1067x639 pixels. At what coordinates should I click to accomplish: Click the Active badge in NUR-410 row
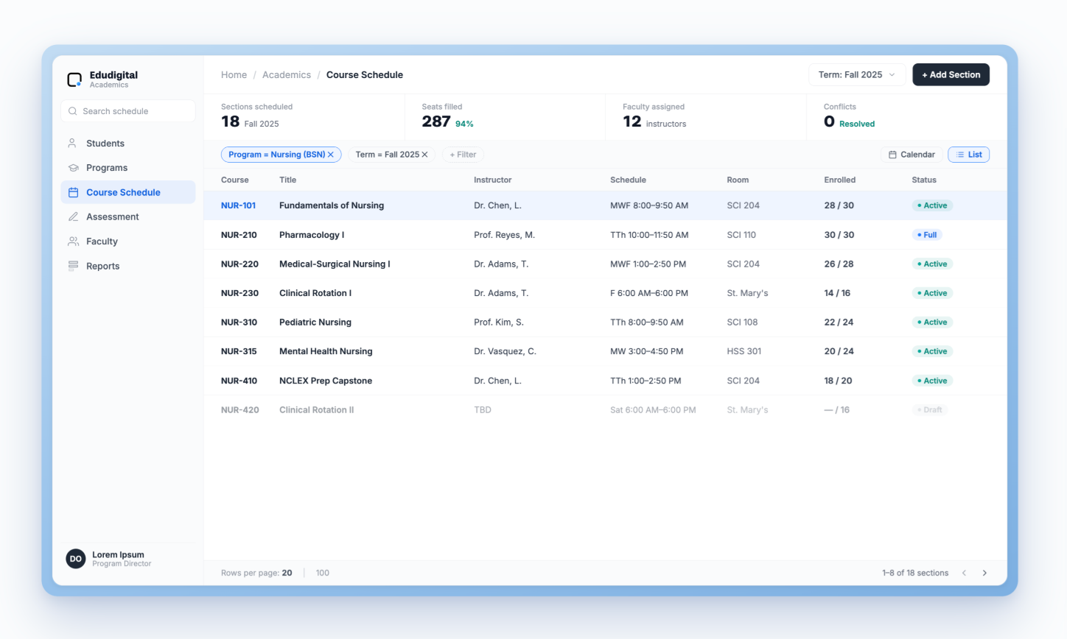(932, 381)
